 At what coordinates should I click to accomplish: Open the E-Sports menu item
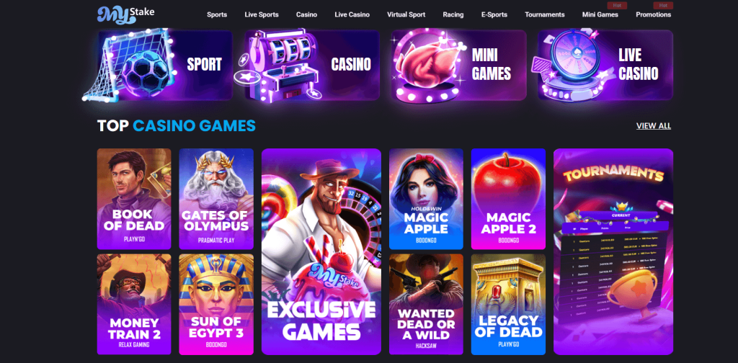coord(494,14)
